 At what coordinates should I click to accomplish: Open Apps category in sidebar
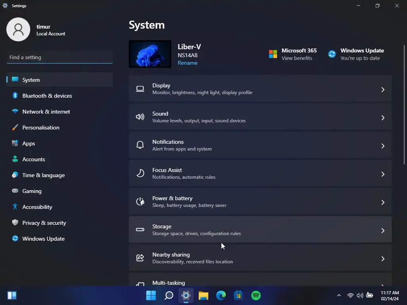(x=60, y=143)
